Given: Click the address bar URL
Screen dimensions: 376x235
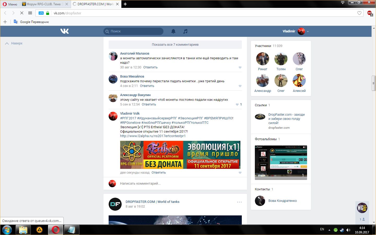Looking at the screenshot, I should point(67,13).
